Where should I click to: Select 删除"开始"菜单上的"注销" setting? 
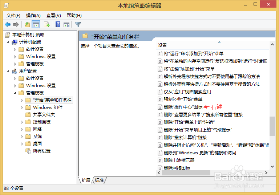coord(189,122)
